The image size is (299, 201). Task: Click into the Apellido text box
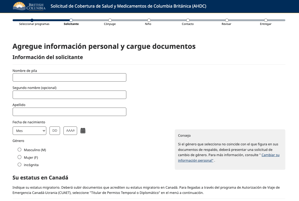69,112
